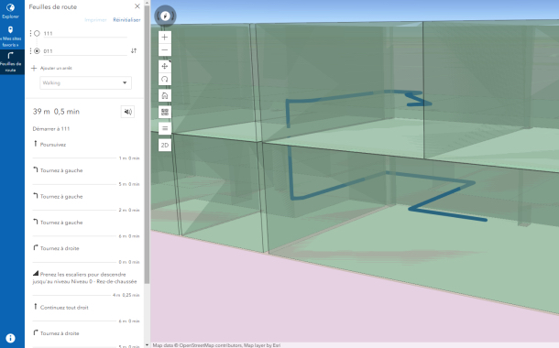Select the rotate navigation tool
This screenshot has width=559, height=348.
point(165,79)
